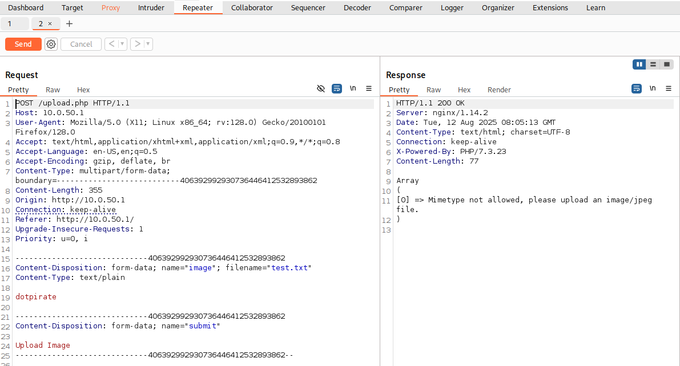Expand the forward history dropdown arrow

[148, 44]
